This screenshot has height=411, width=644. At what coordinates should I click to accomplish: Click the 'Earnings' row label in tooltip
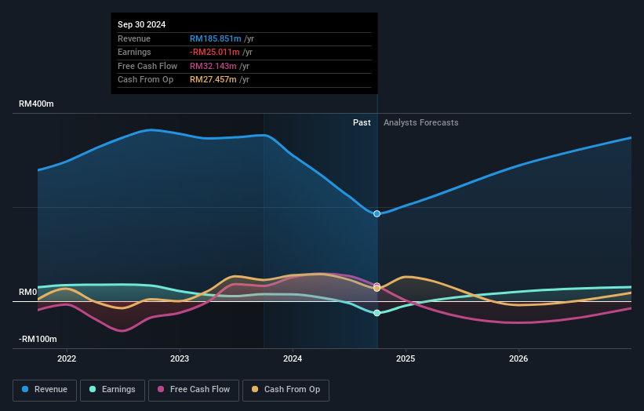tap(134, 52)
